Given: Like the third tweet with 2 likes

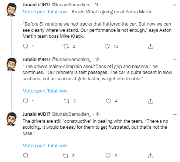Looking at the screenshot, I should click(x=108, y=156).
